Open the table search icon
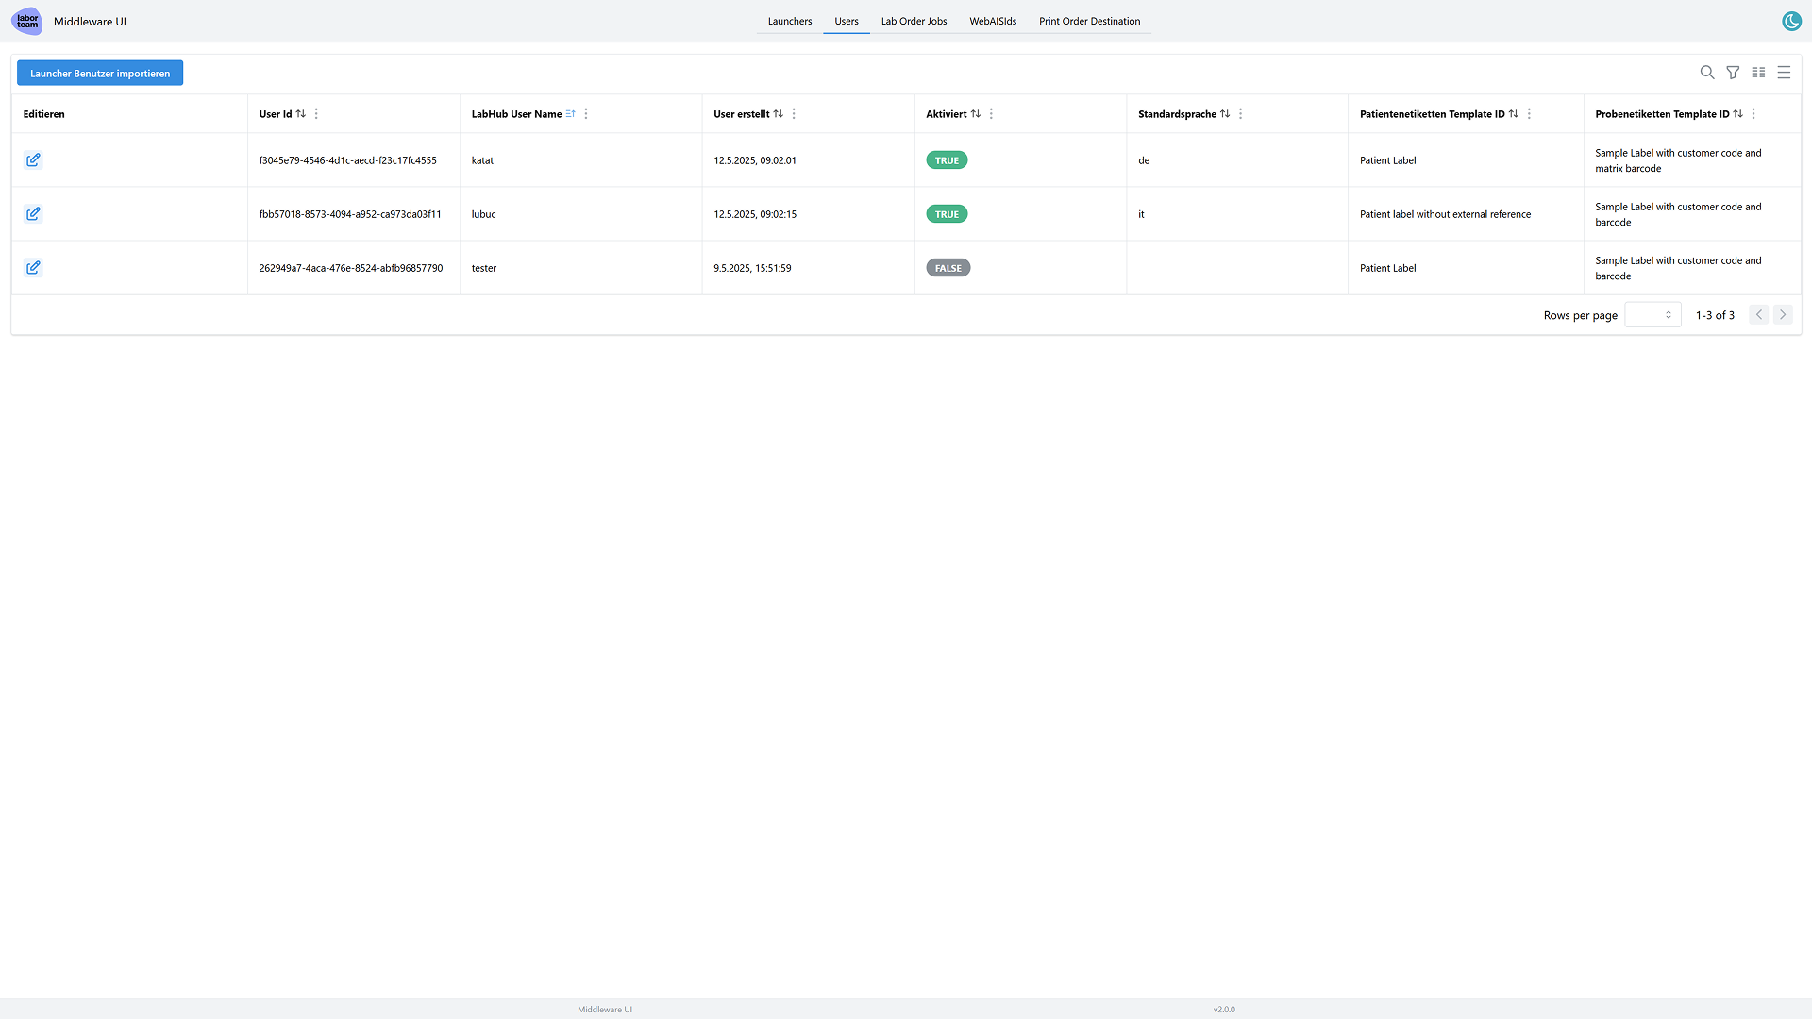This screenshot has width=1812, height=1019. (1707, 73)
